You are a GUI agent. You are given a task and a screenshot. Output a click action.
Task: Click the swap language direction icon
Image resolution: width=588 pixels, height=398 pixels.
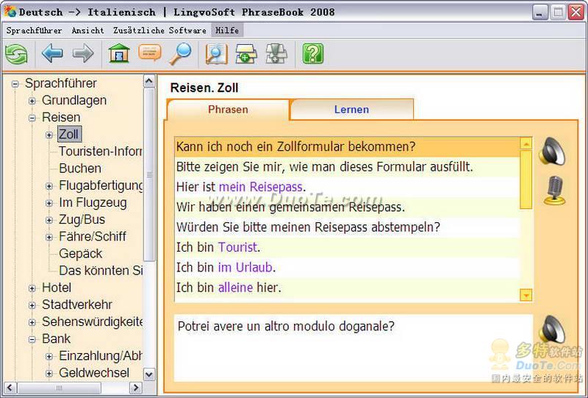pyautogui.click(x=16, y=54)
